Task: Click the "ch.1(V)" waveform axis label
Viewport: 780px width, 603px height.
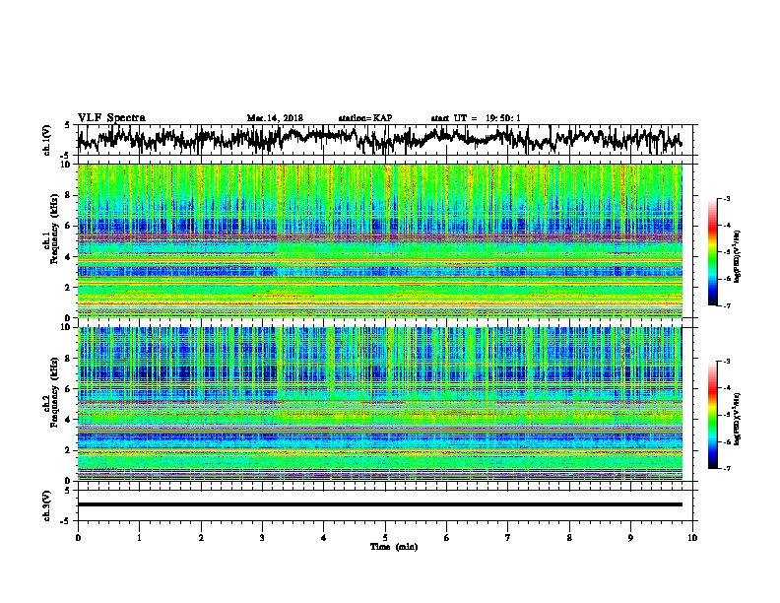Action: tap(47, 140)
